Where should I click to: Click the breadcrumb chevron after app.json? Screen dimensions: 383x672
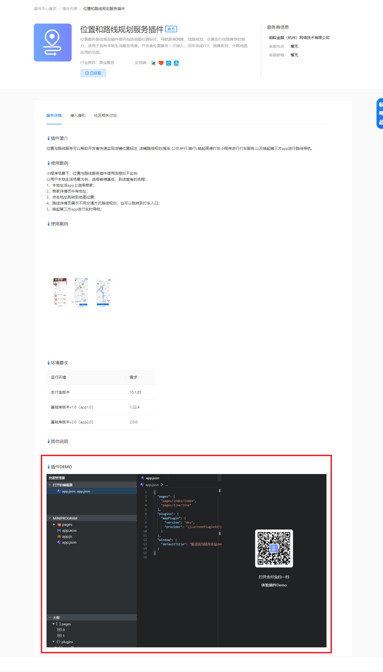pos(162,485)
